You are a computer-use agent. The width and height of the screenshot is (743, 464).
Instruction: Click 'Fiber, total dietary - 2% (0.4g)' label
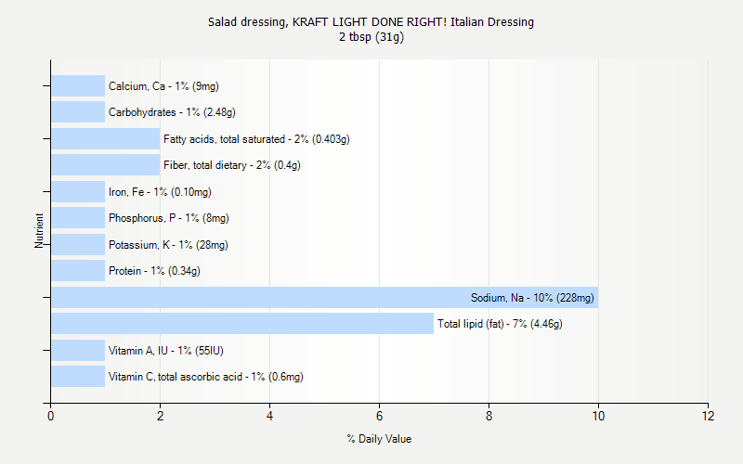231,165
